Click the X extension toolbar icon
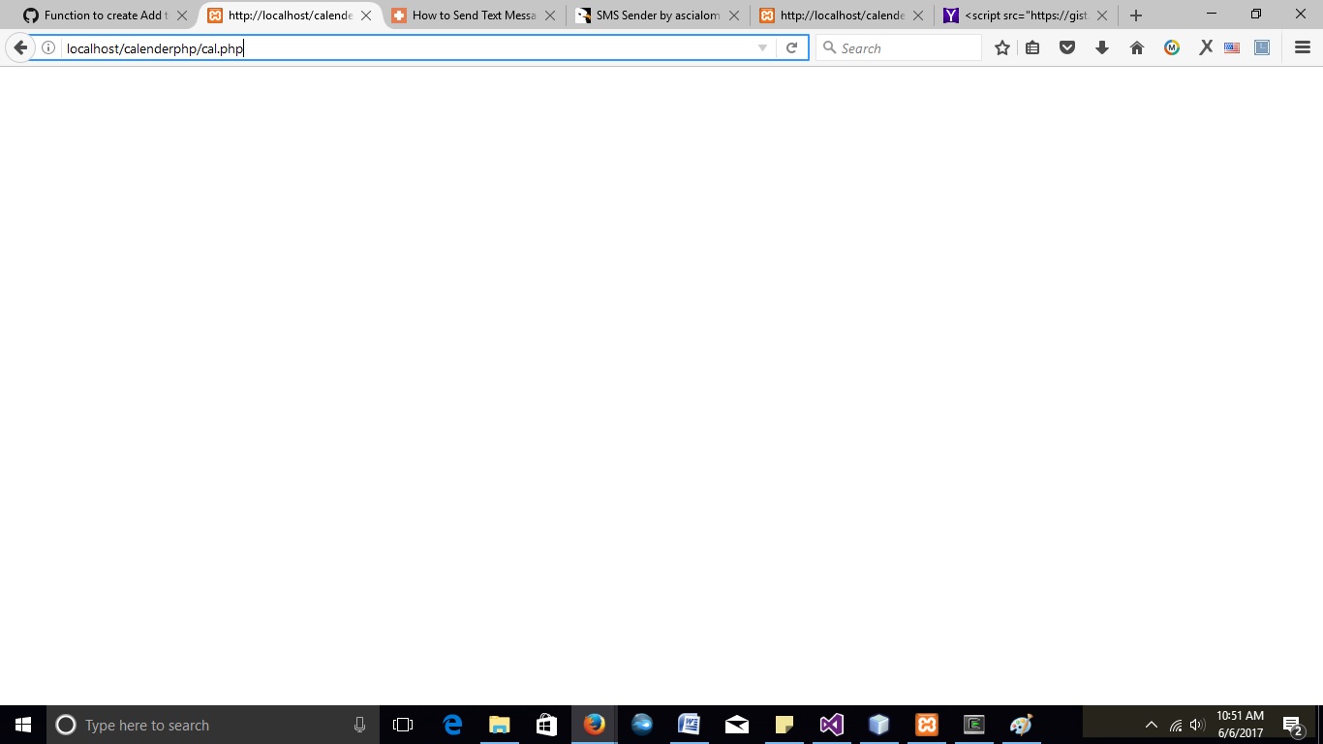 coord(1206,47)
